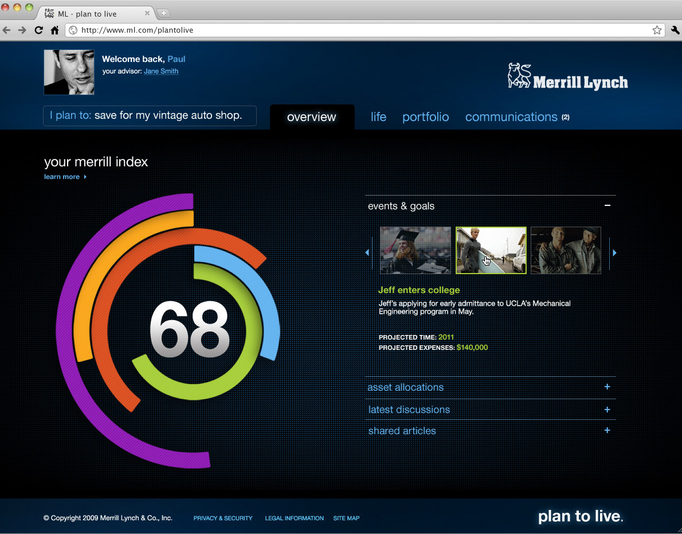Open the portfolio tab
This screenshot has height=534, width=682.
[x=425, y=116]
